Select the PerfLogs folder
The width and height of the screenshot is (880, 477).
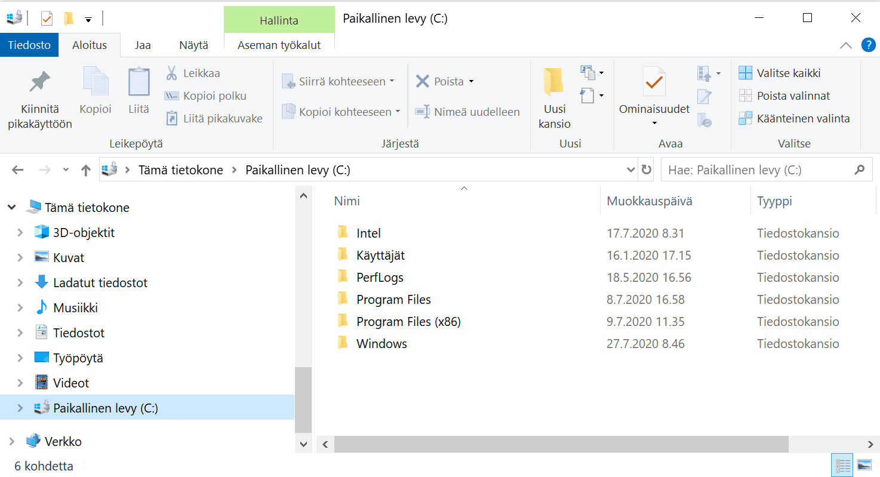click(x=380, y=278)
